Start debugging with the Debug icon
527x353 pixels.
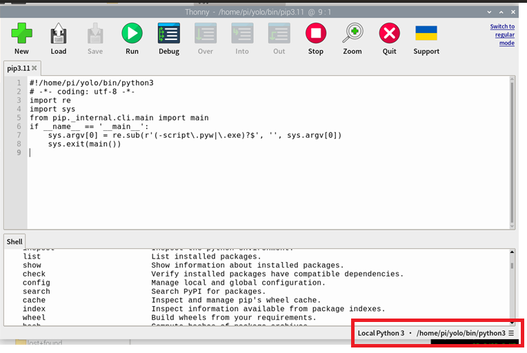tap(169, 33)
